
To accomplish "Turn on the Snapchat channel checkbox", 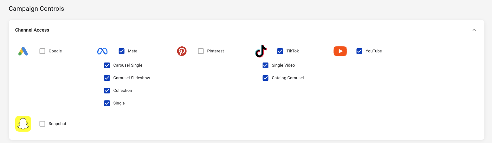I will [x=42, y=124].
